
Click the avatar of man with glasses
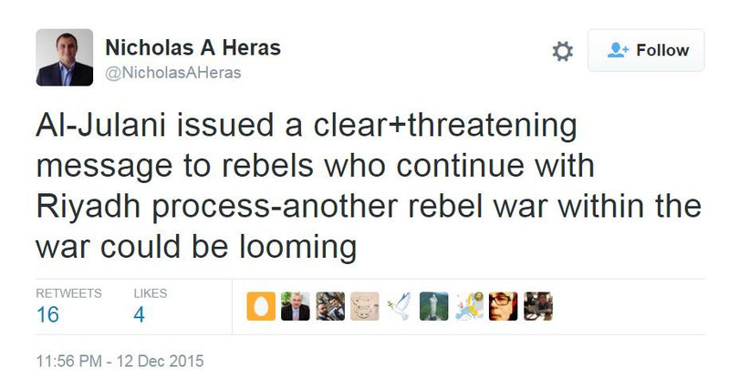pyautogui.click(x=503, y=307)
